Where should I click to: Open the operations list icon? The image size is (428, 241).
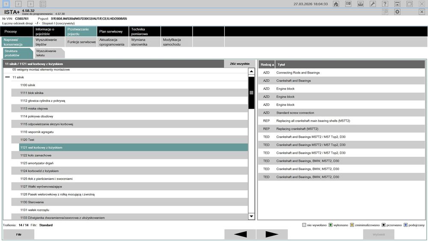point(43,4)
